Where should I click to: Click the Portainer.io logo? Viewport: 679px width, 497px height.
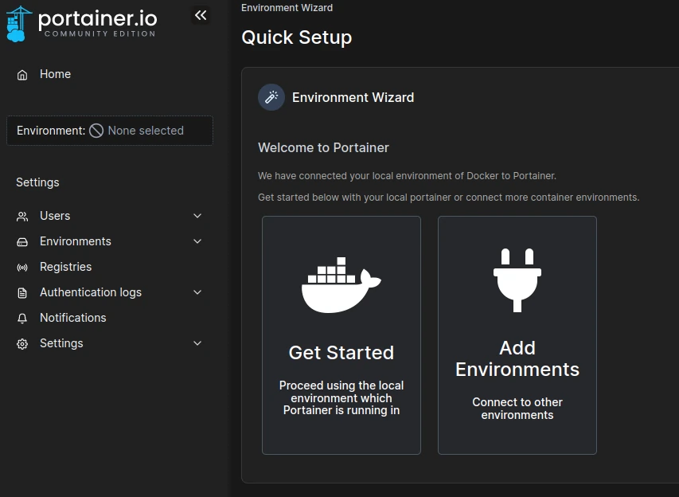tap(81, 22)
